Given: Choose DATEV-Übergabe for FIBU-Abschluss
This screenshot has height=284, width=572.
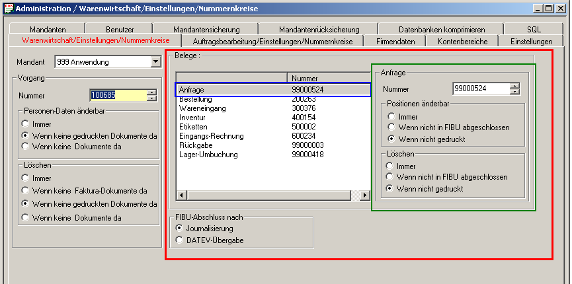Looking at the screenshot, I should 180,240.
